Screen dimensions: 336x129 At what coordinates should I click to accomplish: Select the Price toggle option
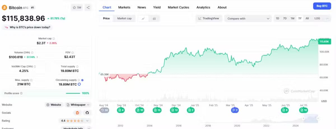[106, 18]
